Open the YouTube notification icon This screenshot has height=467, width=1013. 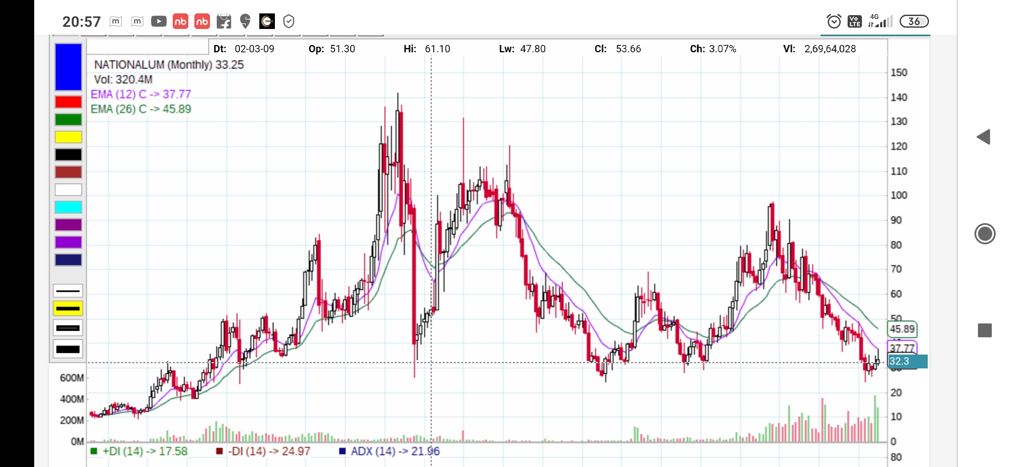coord(158,21)
